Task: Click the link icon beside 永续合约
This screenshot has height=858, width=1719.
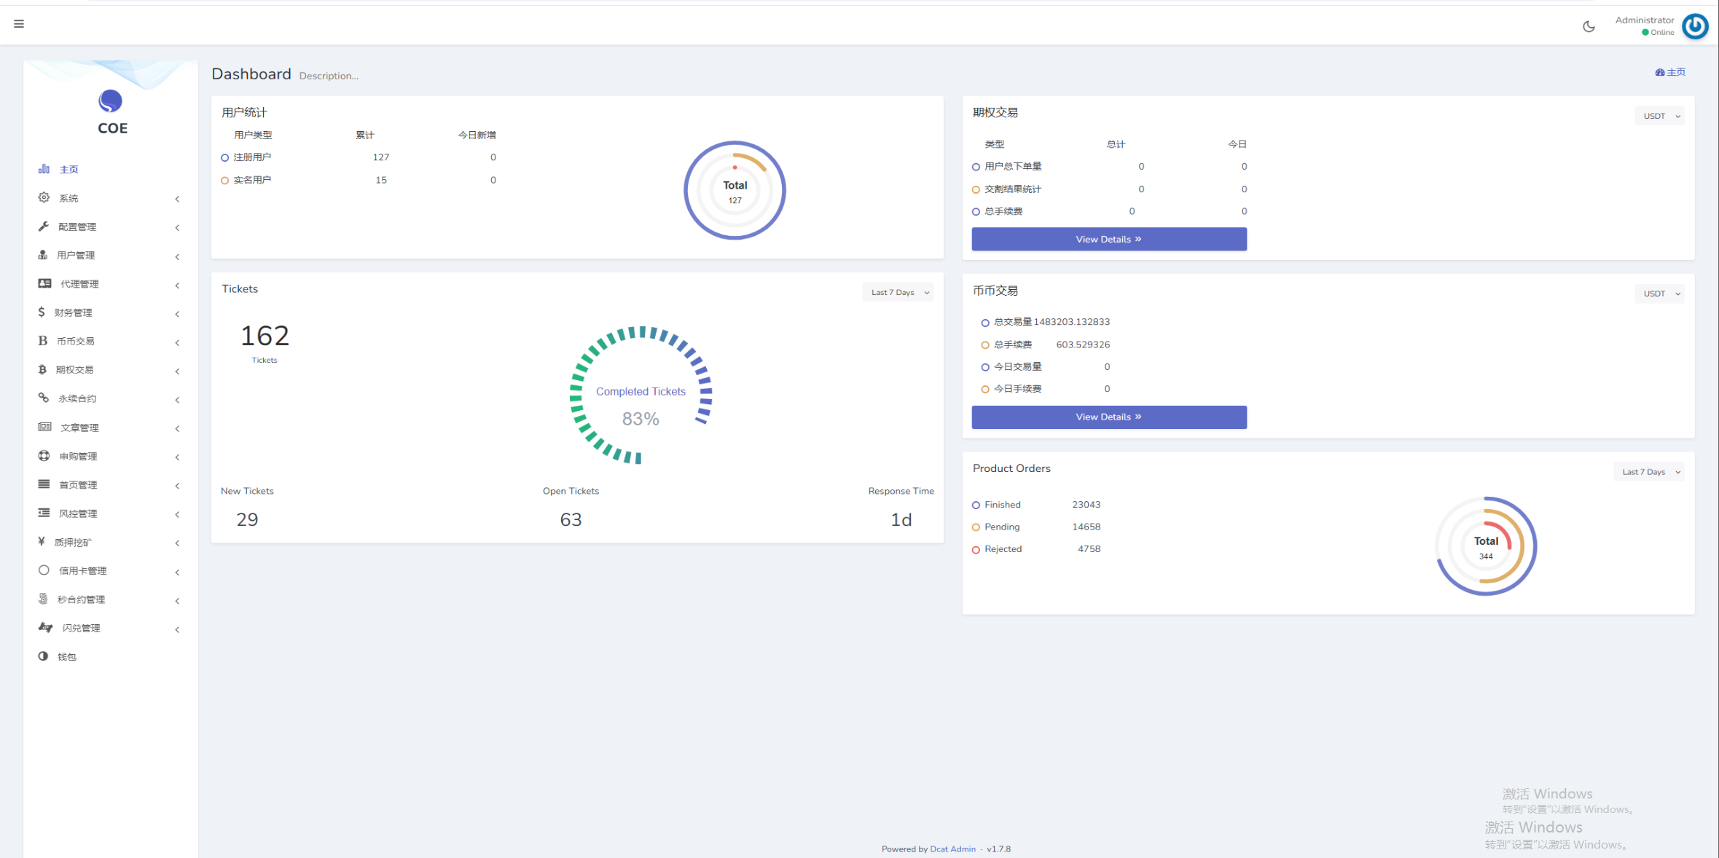Action: coord(44,398)
